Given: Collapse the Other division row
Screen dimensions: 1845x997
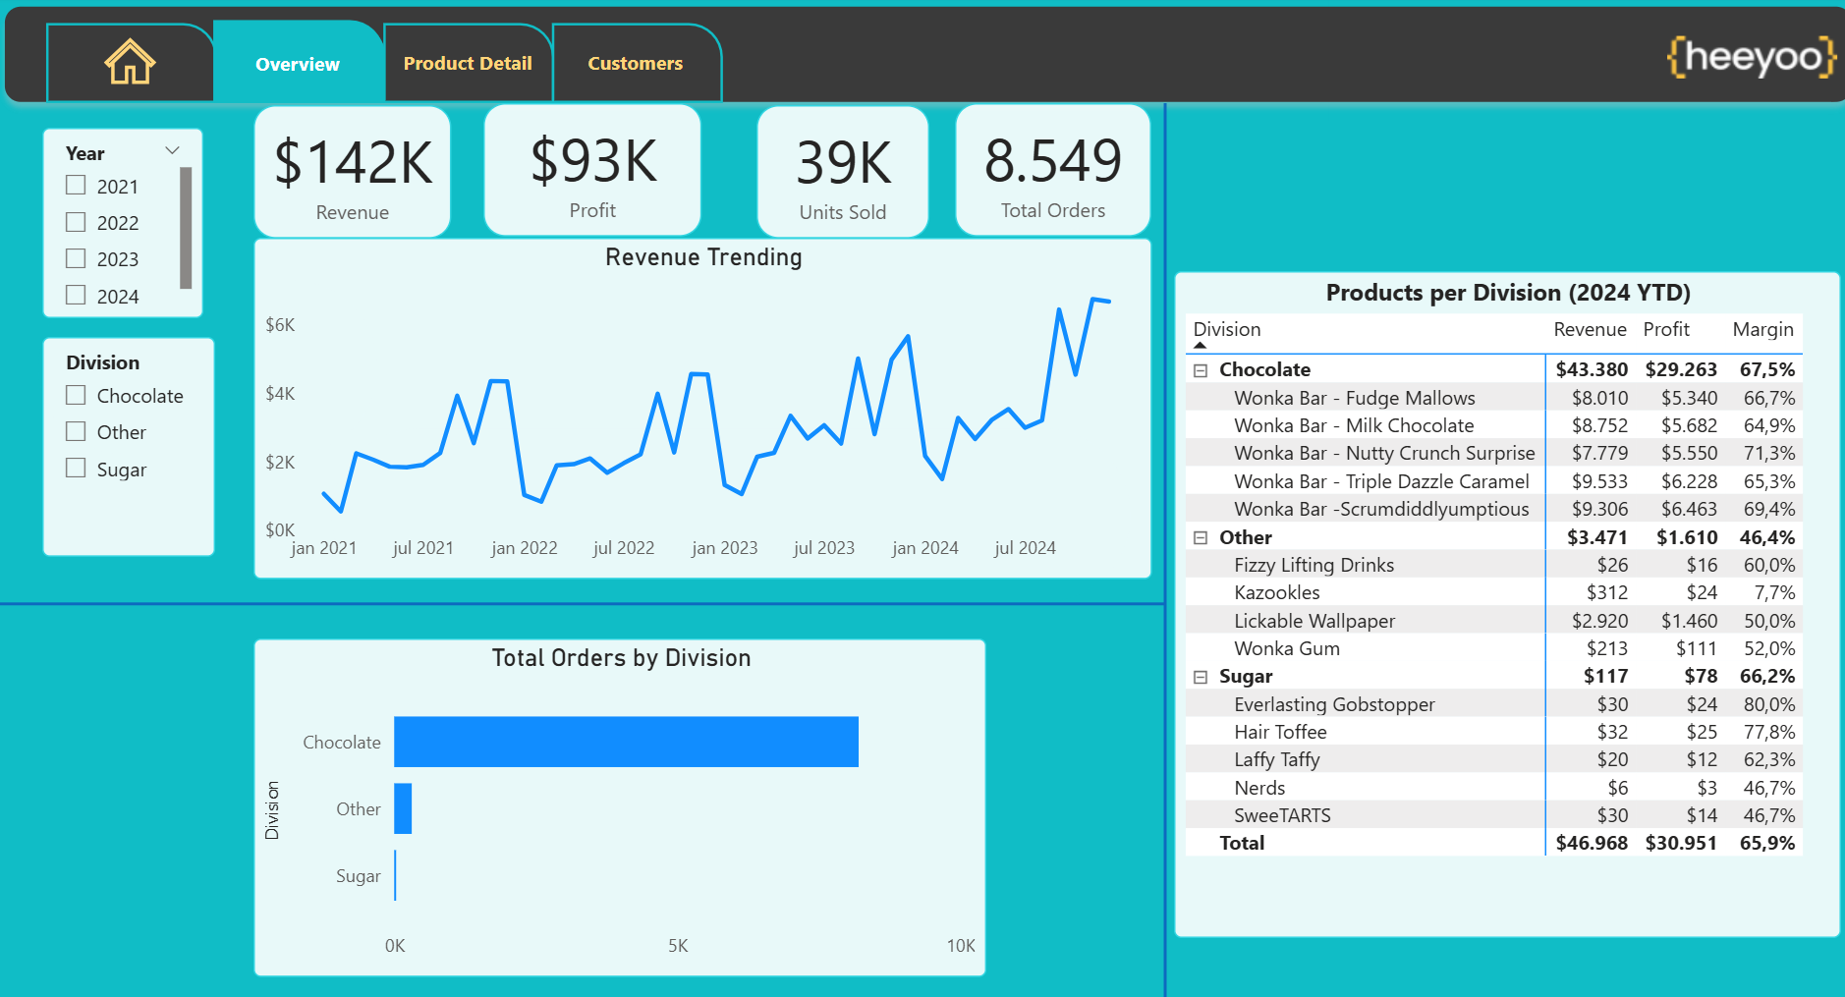Looking at the screenshot, I should pyautogui.click(x=1201, y=537).
